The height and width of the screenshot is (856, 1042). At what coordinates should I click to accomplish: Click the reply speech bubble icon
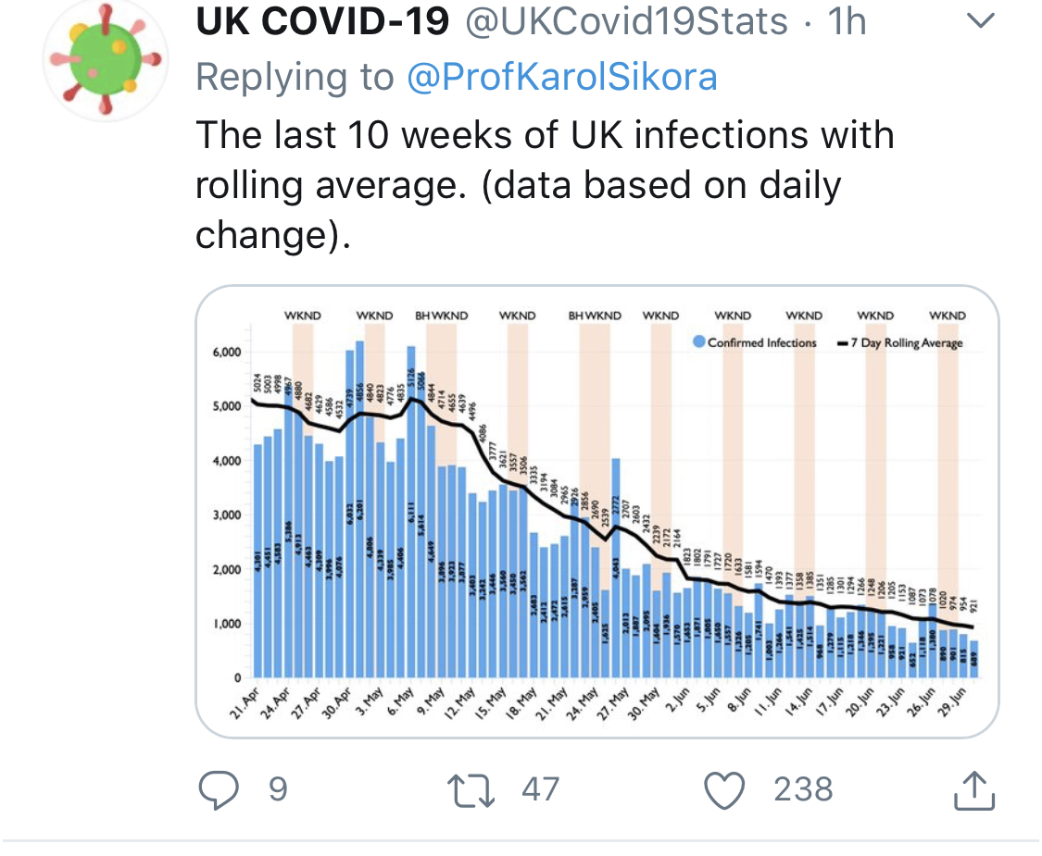click(220, 789)
